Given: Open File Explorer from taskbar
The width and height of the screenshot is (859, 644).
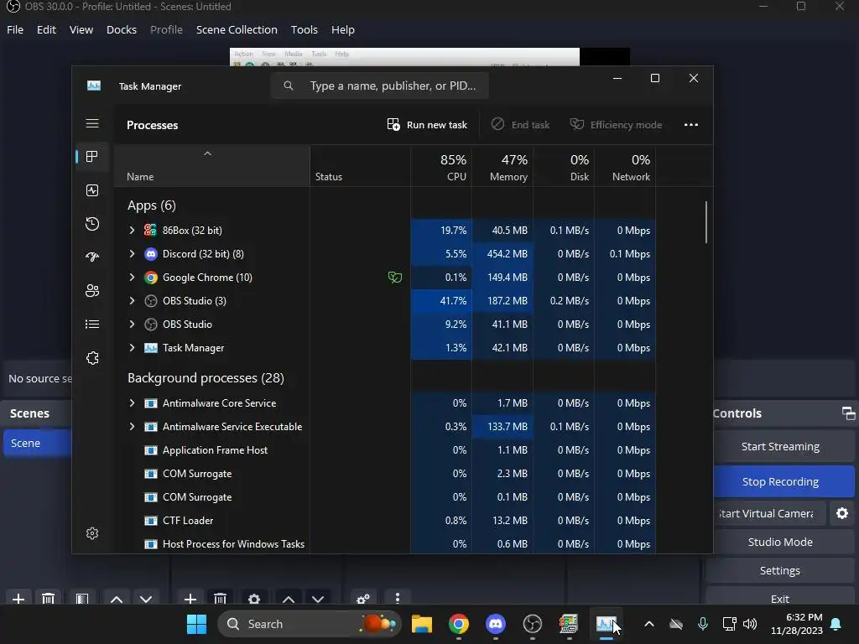Looking at the screenshot, I should (x=422, y=624).
